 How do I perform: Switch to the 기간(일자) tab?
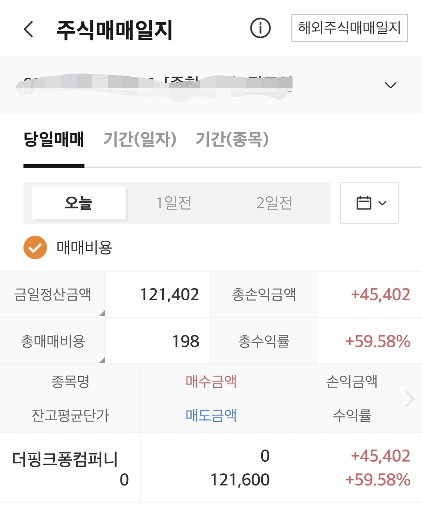(x=140, y=139)
